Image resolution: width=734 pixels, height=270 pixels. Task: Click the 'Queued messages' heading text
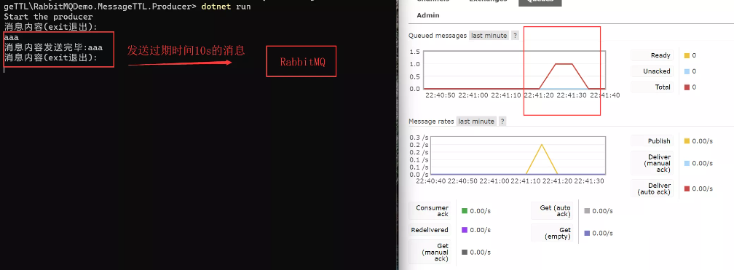(x=437, y=36)
